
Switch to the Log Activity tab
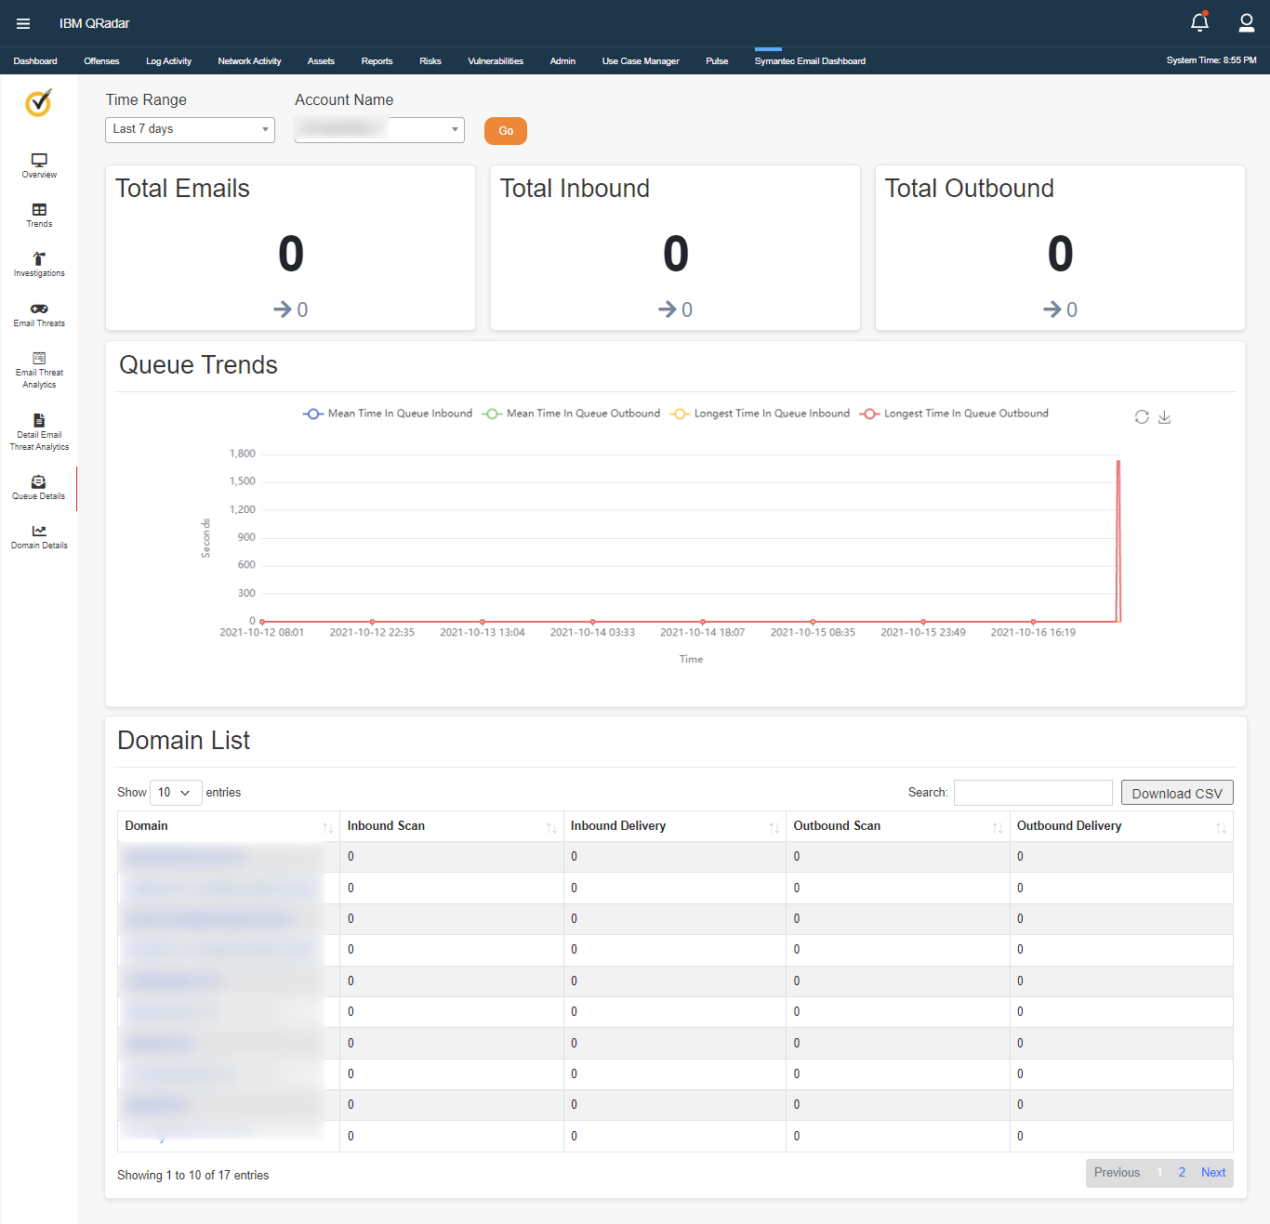[168, 60]
